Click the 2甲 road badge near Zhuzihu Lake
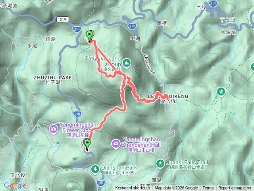The image size is (254, 191). click(77, 114)
